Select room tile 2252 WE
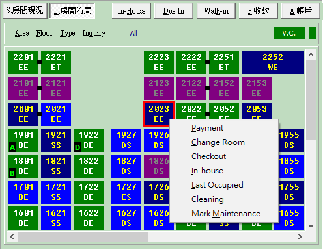 (x=273, y=62)
